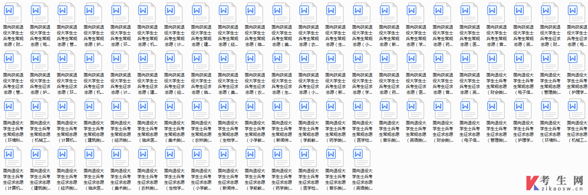
Task: Select Word icon for 获奖退役征求志愿（经… file
Action: (174, 61)
